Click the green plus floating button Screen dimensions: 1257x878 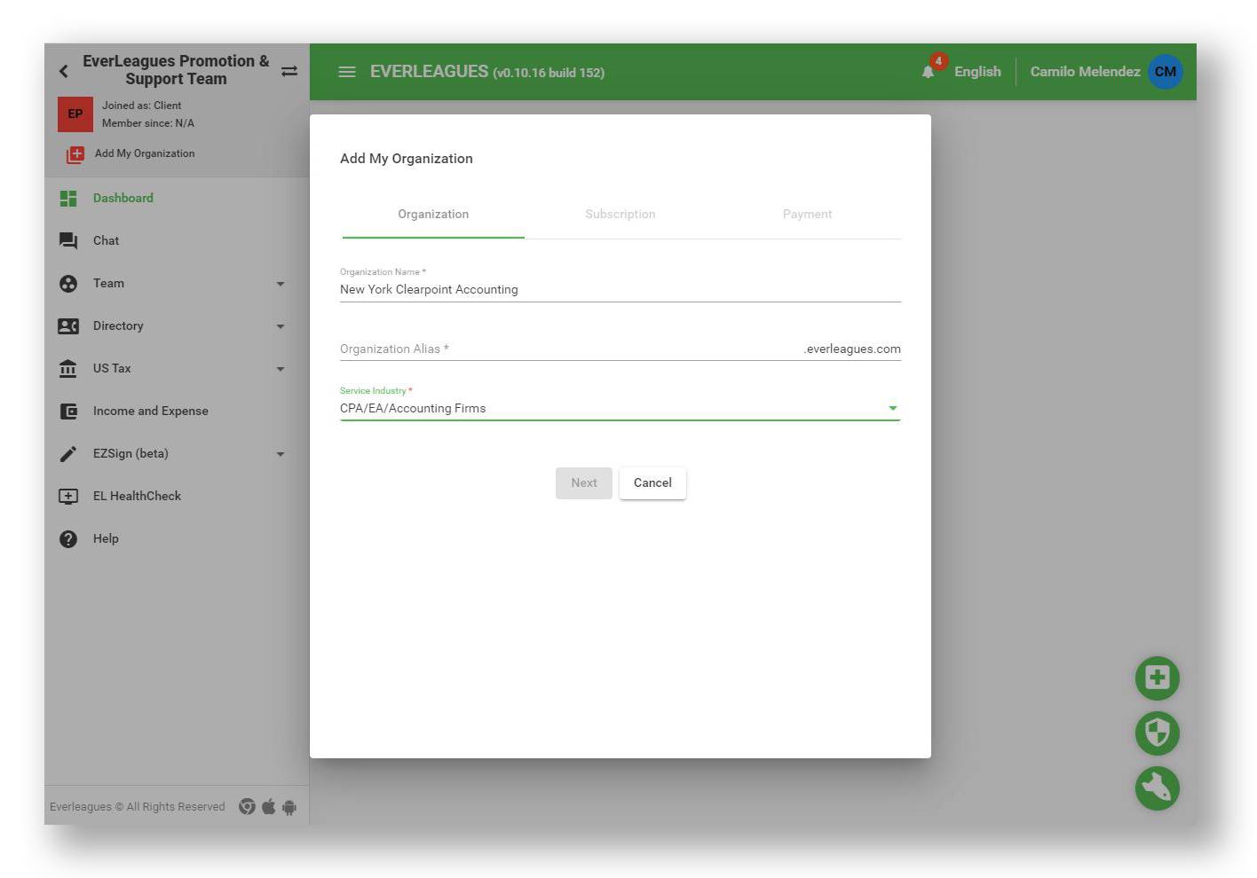tap(1157, 678)
